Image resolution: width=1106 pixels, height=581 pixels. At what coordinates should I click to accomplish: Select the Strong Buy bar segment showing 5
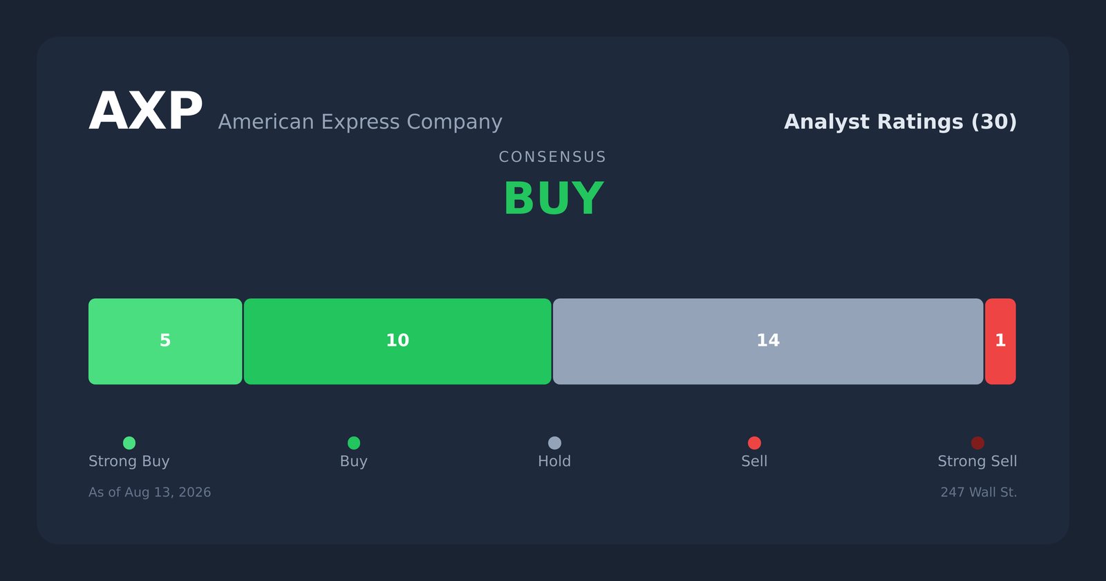tap(165, 342)
